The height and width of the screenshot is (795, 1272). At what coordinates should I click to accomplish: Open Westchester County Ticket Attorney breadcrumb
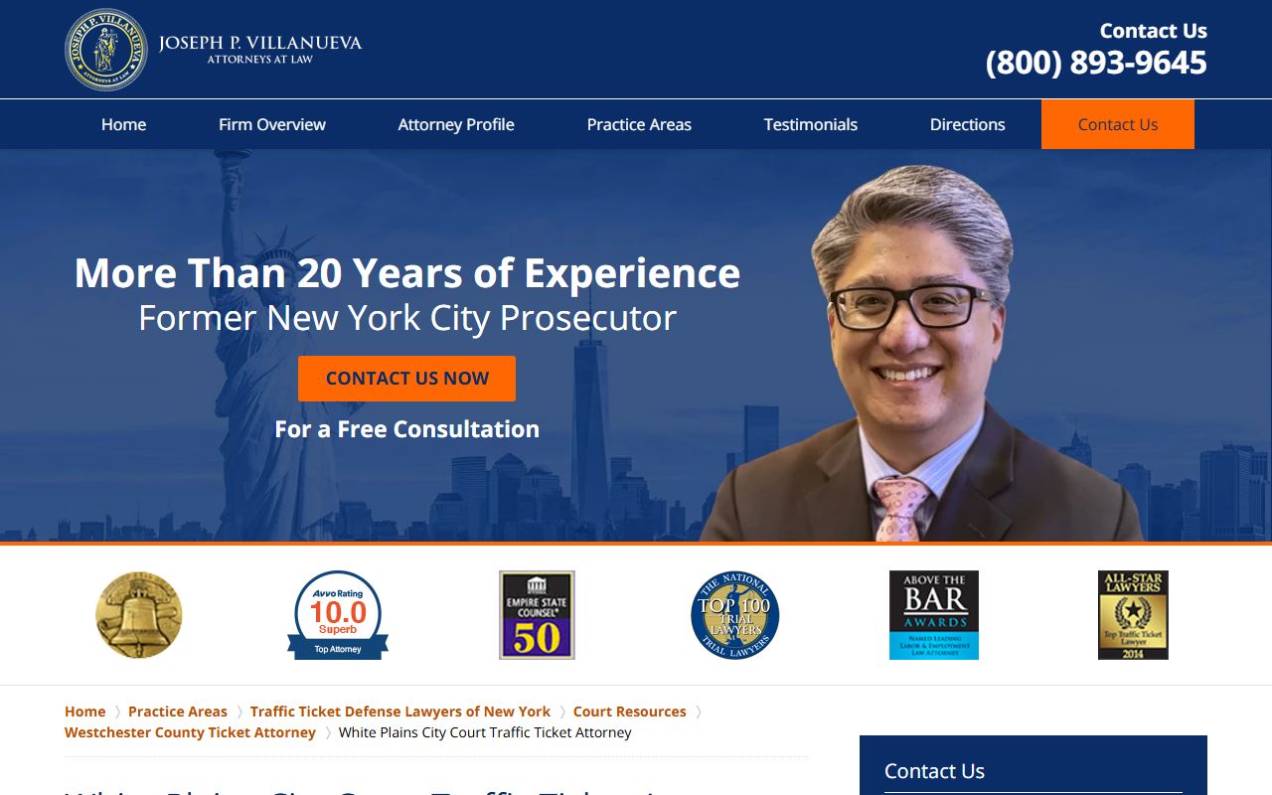[190, 732]
